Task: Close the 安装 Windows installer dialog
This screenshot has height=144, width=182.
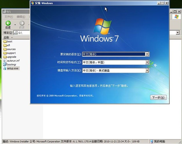Action: 167,3
